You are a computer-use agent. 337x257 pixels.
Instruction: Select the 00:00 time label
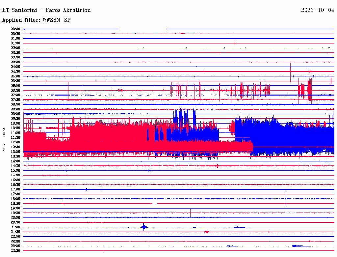tap(15, 29)
